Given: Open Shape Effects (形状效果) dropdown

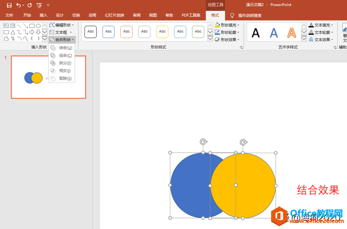Looking at the screenshot, I should [x=227, y=40].
